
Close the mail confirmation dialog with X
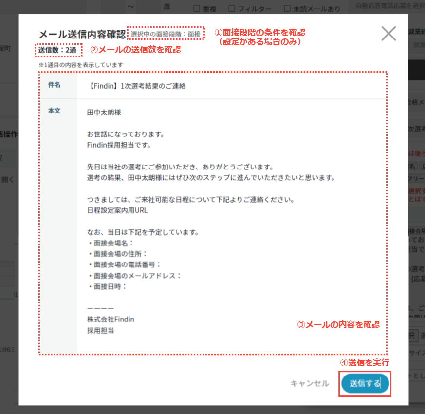388,34
